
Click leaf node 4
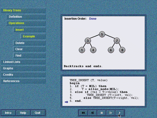coord(93,50)
